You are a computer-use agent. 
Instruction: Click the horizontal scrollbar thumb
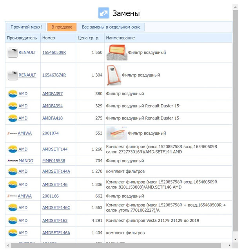click(x=116, y=245)
